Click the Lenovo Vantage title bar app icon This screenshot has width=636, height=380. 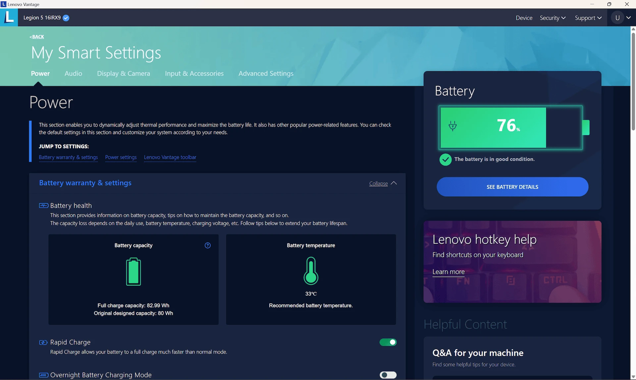tap(4, 4)
